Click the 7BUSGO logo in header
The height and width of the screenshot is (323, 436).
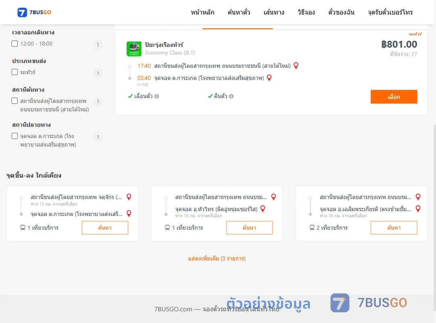(x=34, y=12)
